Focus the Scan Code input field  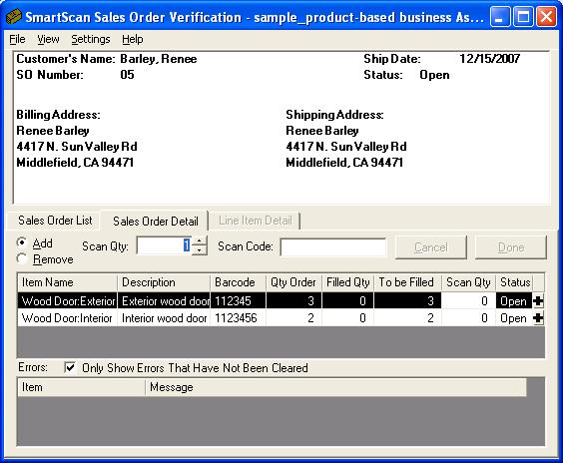coord(333,246)
